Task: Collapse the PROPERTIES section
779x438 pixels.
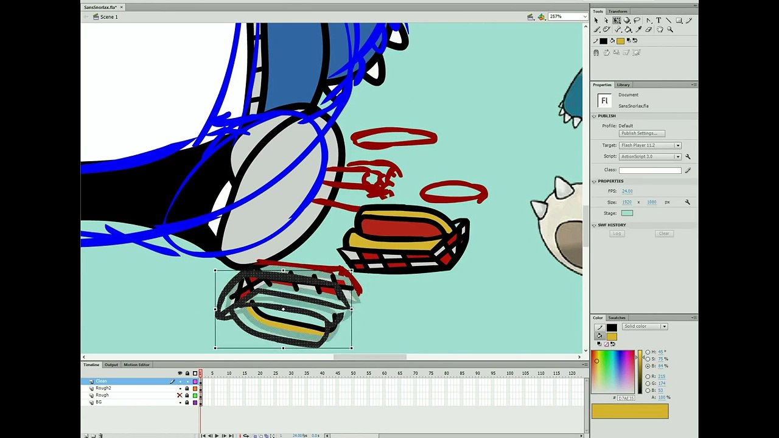Action: click(594, 181)
